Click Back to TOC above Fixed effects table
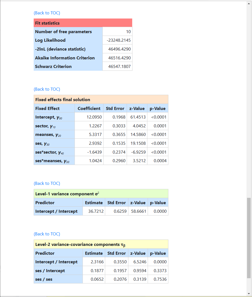 47,89
